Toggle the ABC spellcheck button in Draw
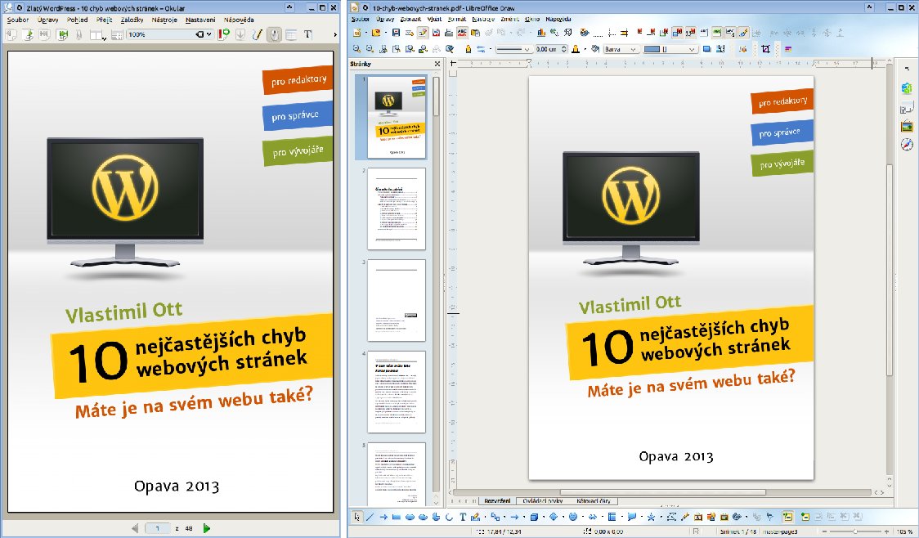Image resolution: width=919 pixels, height=538 pixels. pos(462,33)
